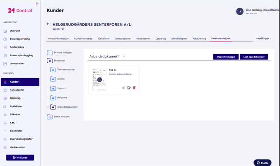Open Oppdrag in the sidebar
This screenshot has width=280, height=166.
[x=15, y=98]
